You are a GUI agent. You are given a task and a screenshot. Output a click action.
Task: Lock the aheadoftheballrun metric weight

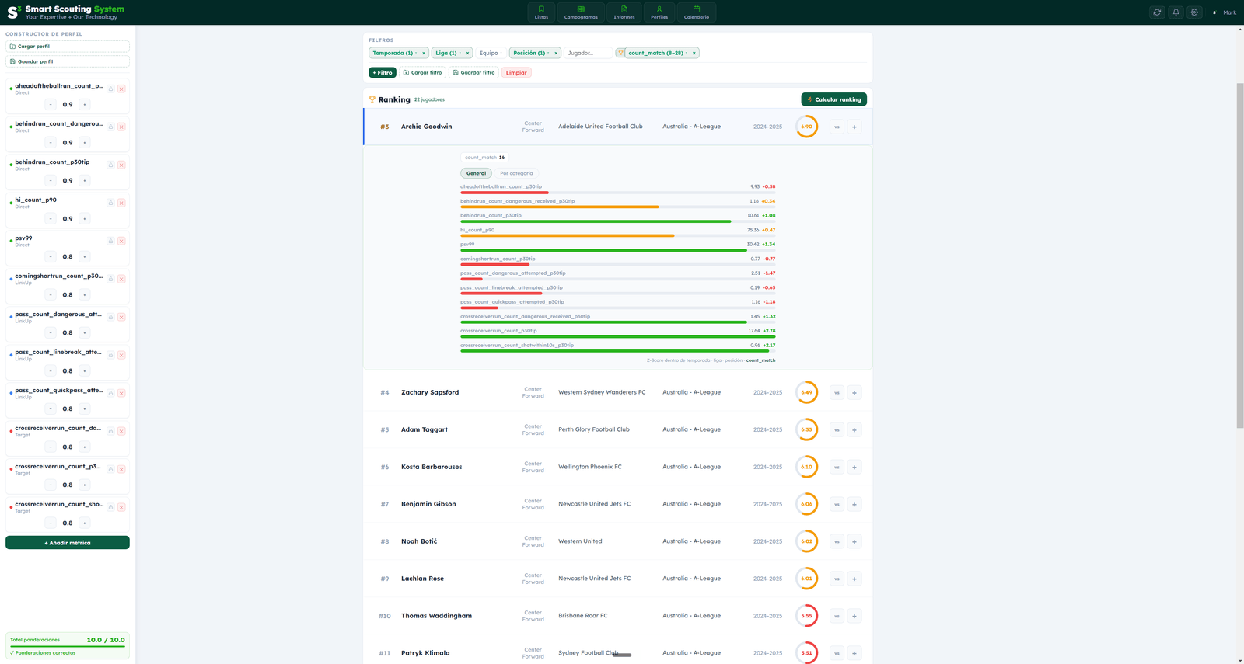point(110,89)
